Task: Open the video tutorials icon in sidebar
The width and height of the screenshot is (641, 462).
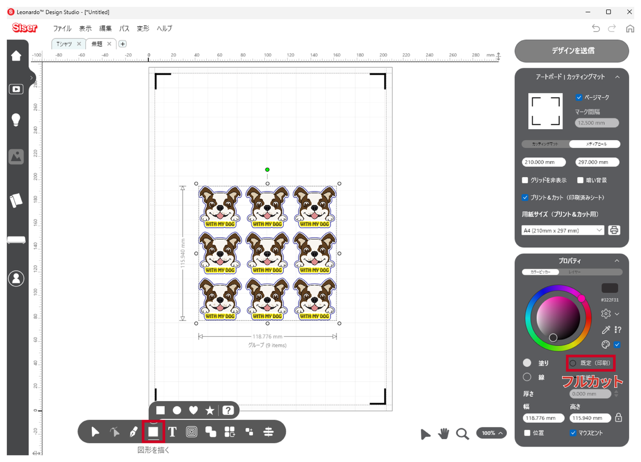Action: [16, 89]
